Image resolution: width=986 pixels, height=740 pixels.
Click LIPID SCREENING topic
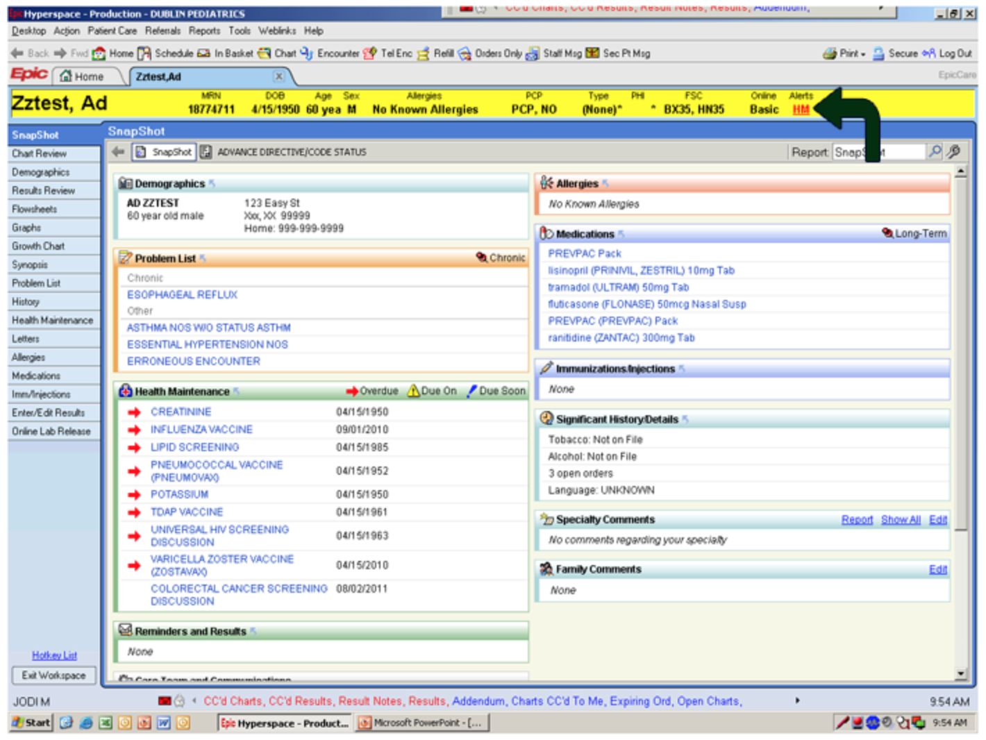[x=194, y=447]
